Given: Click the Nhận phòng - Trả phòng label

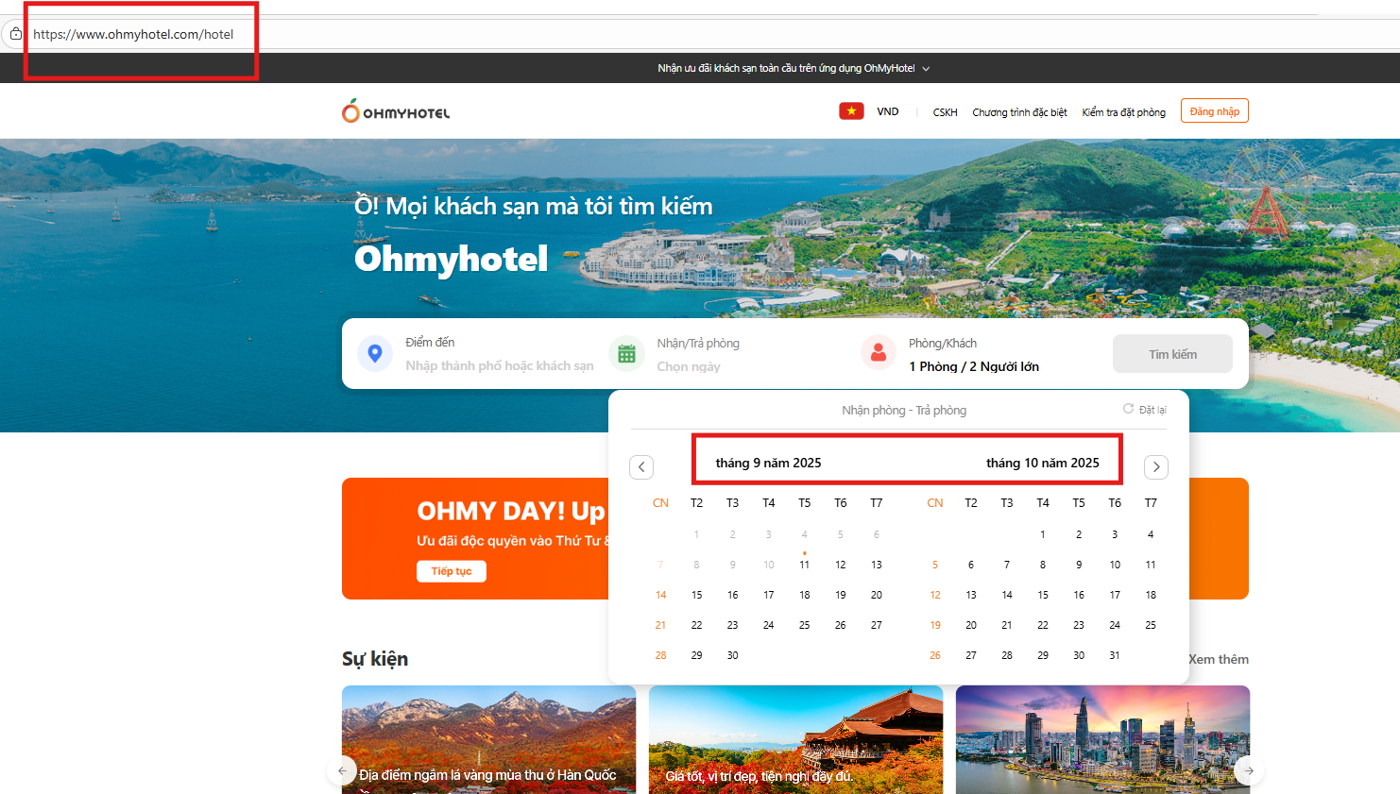Looking at the screenshot, I should (904, 410).
